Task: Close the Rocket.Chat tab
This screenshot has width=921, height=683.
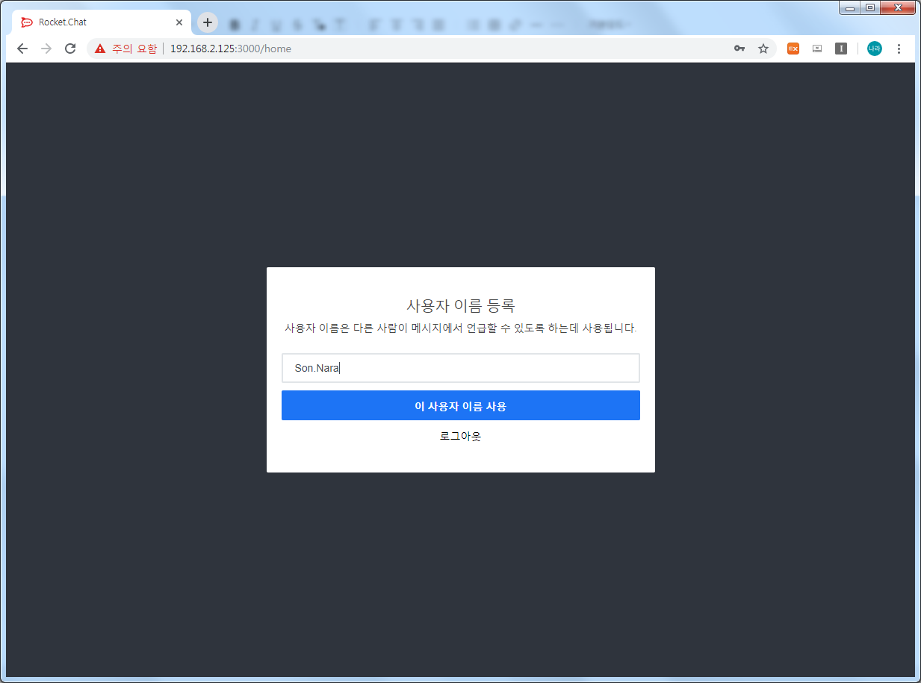Action: (x=179, y=22)
